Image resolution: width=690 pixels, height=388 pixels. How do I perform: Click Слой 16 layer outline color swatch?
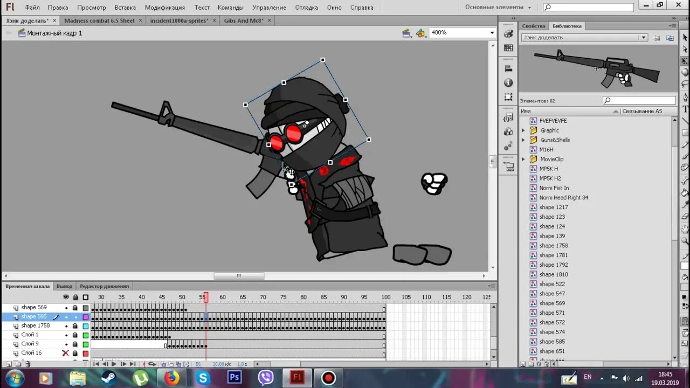pos(85,353)
